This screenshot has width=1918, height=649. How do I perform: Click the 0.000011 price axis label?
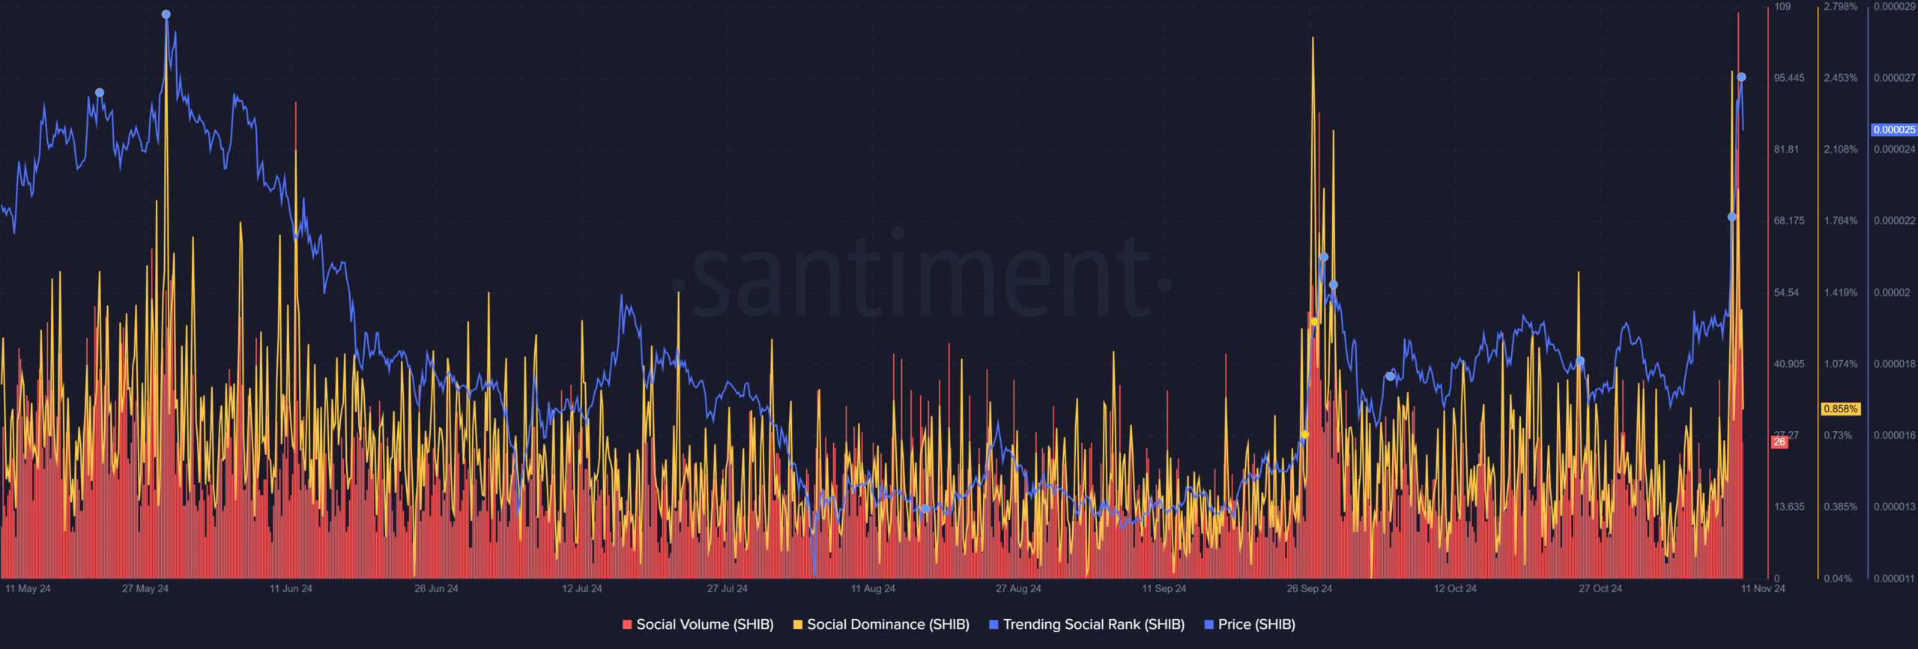pos(1894,578)
